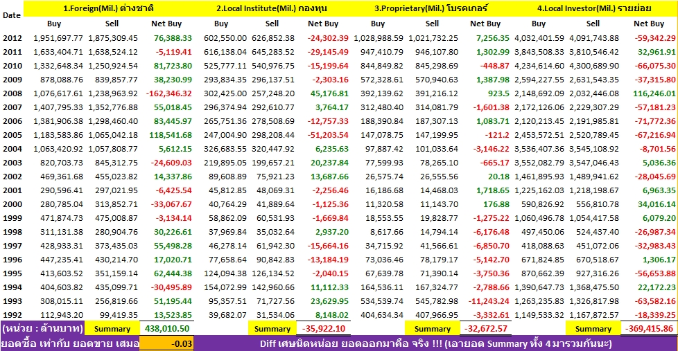Select the cell showing 13,523.85
Screen dimensions: 678x351
pos(173,315)
